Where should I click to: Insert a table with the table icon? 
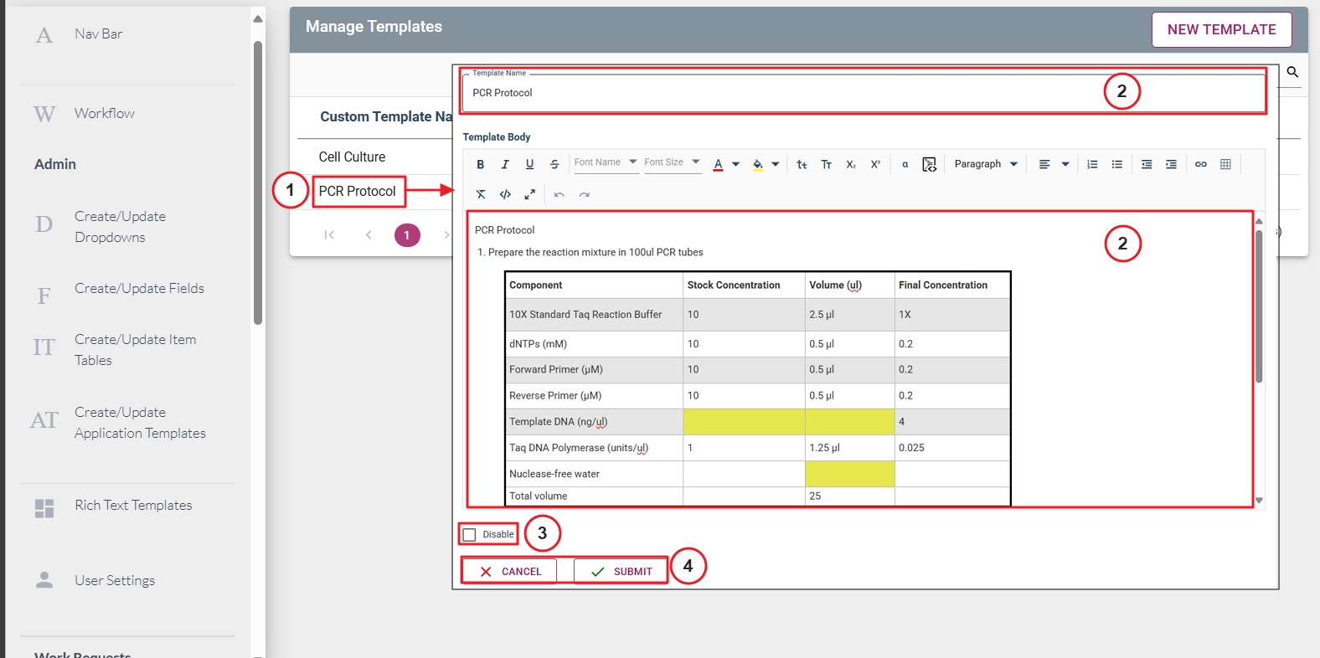point(1225,165)
